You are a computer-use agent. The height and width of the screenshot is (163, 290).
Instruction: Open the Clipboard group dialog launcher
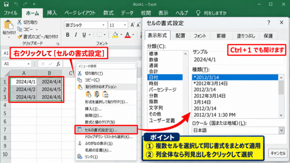(x=58, y=44)
